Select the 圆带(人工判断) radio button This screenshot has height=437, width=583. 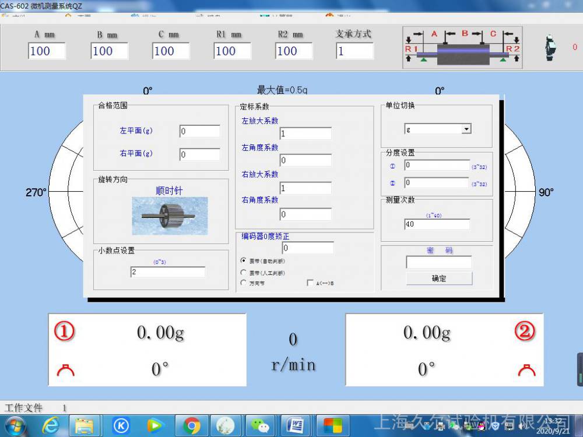click(x=244, y=272)
